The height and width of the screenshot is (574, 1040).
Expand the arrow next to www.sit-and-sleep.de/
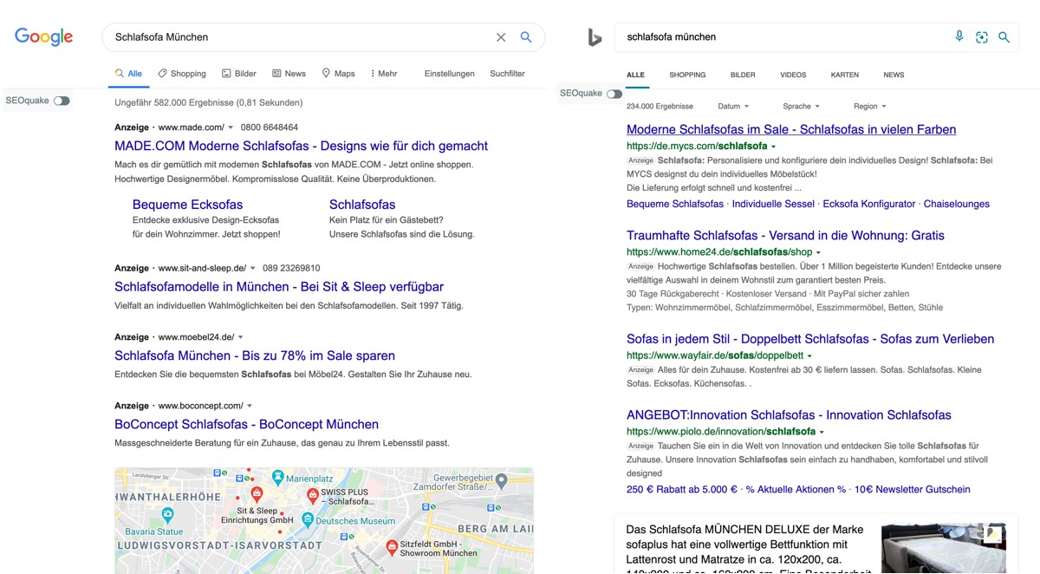point(252,268)
